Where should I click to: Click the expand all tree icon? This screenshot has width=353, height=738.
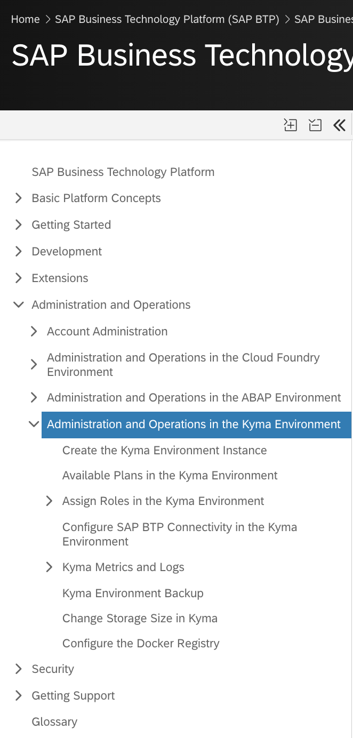pyautogui.click(x=290, y=125)
